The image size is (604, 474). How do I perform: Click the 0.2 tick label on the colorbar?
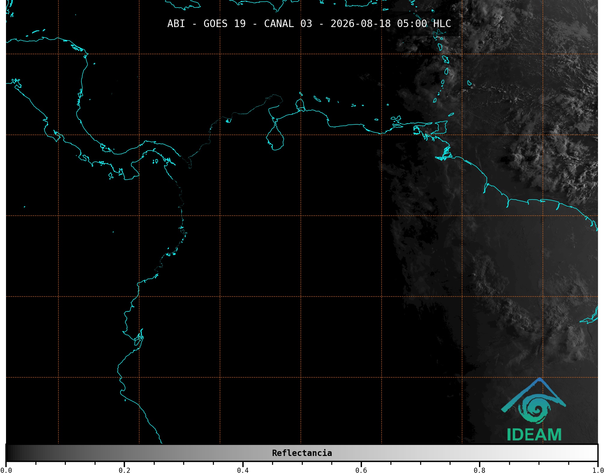(x=124, y=470)
